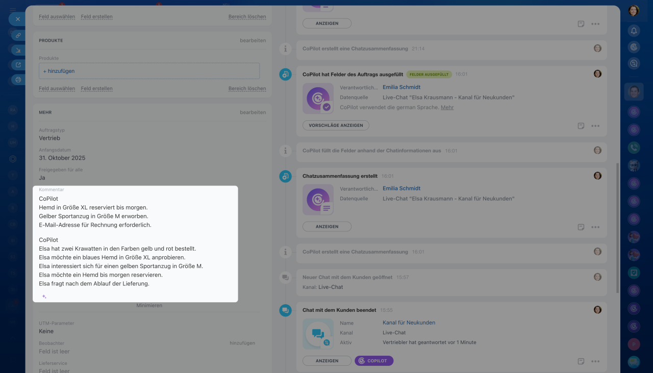The height and width of the screenshot is (373, 653).
Task: Open the summary thumbnail in 'Chatzusammenfassung erstellt' card
Action: coord(318,199)
